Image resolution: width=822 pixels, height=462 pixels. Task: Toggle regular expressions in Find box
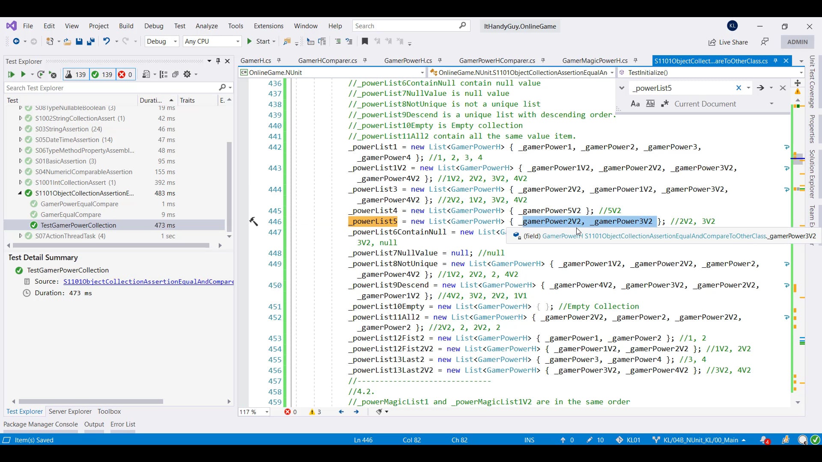click(665, 104)
